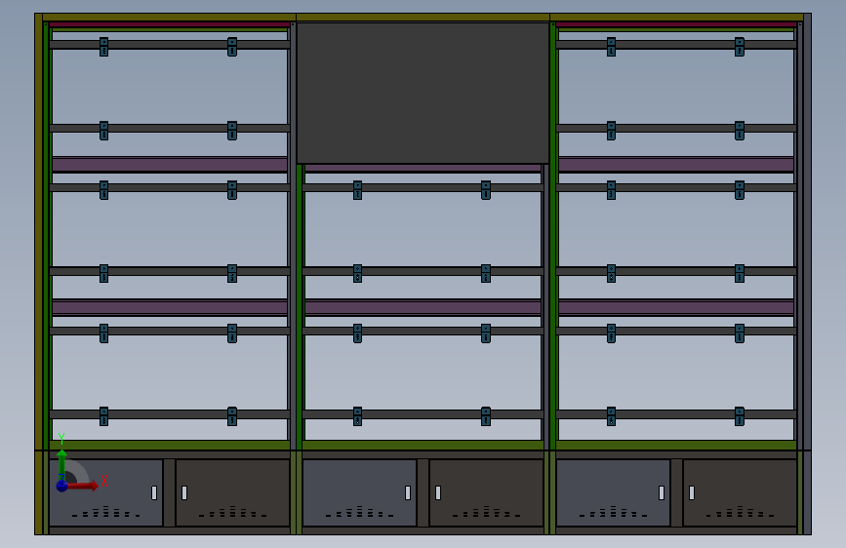Select the maroon strip atop the right column
Image resolution: width=846 pixels, height=548 pixels.
pos(676,24)
